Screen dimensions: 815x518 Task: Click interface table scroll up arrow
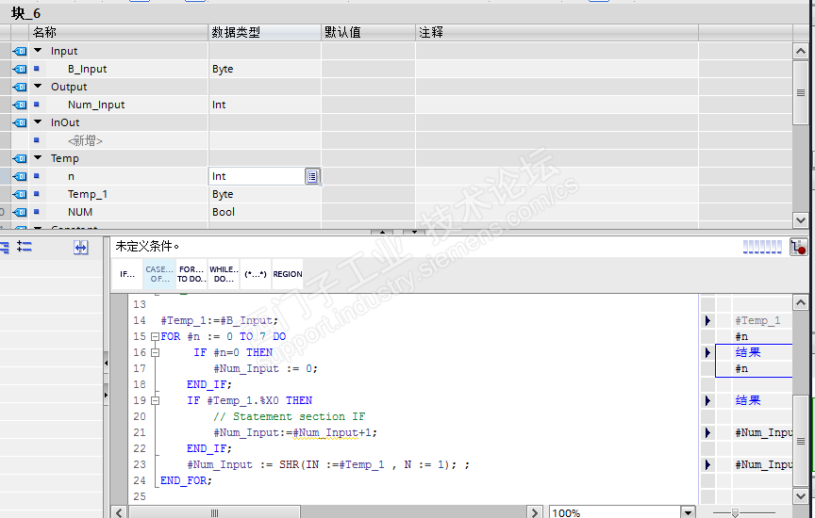point(801,51)
